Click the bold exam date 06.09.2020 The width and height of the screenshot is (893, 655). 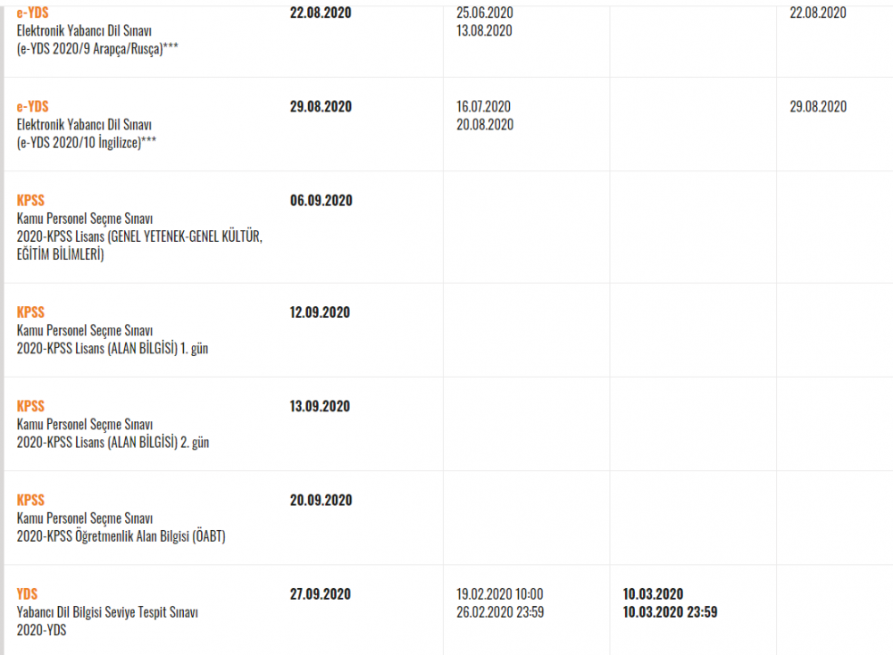click(x=321, y=201)
